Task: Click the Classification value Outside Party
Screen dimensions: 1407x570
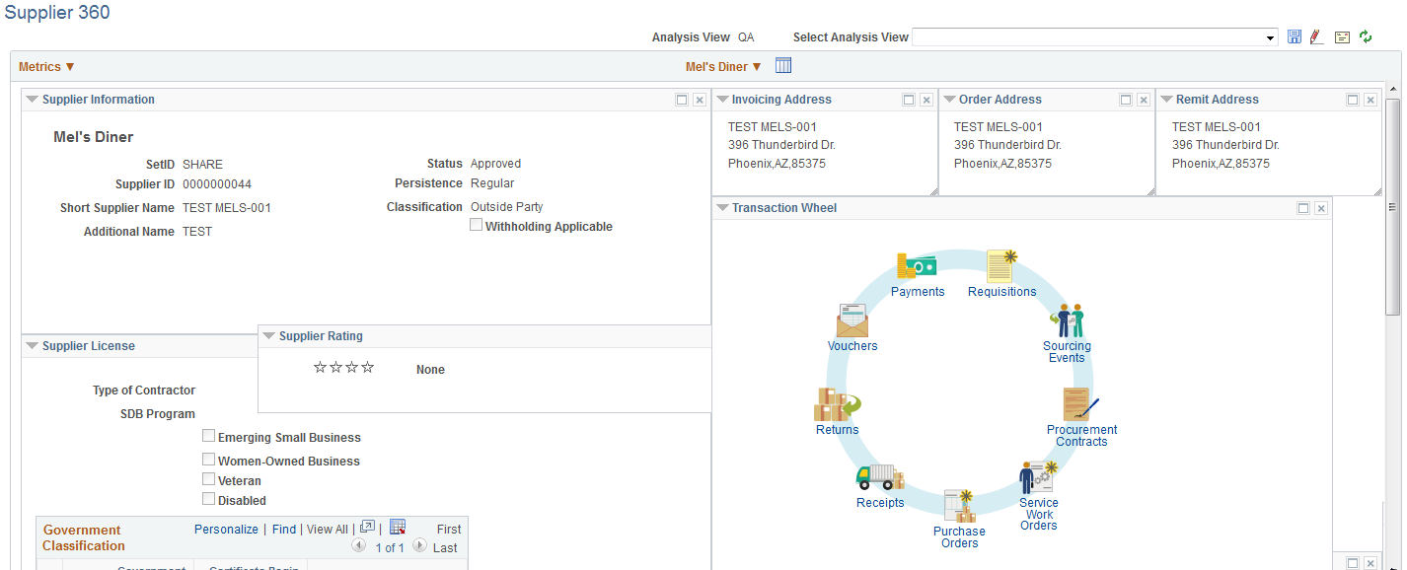Action: click(x=507, y=207)
